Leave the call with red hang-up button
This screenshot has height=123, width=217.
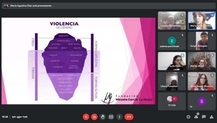tap(129, 117)
